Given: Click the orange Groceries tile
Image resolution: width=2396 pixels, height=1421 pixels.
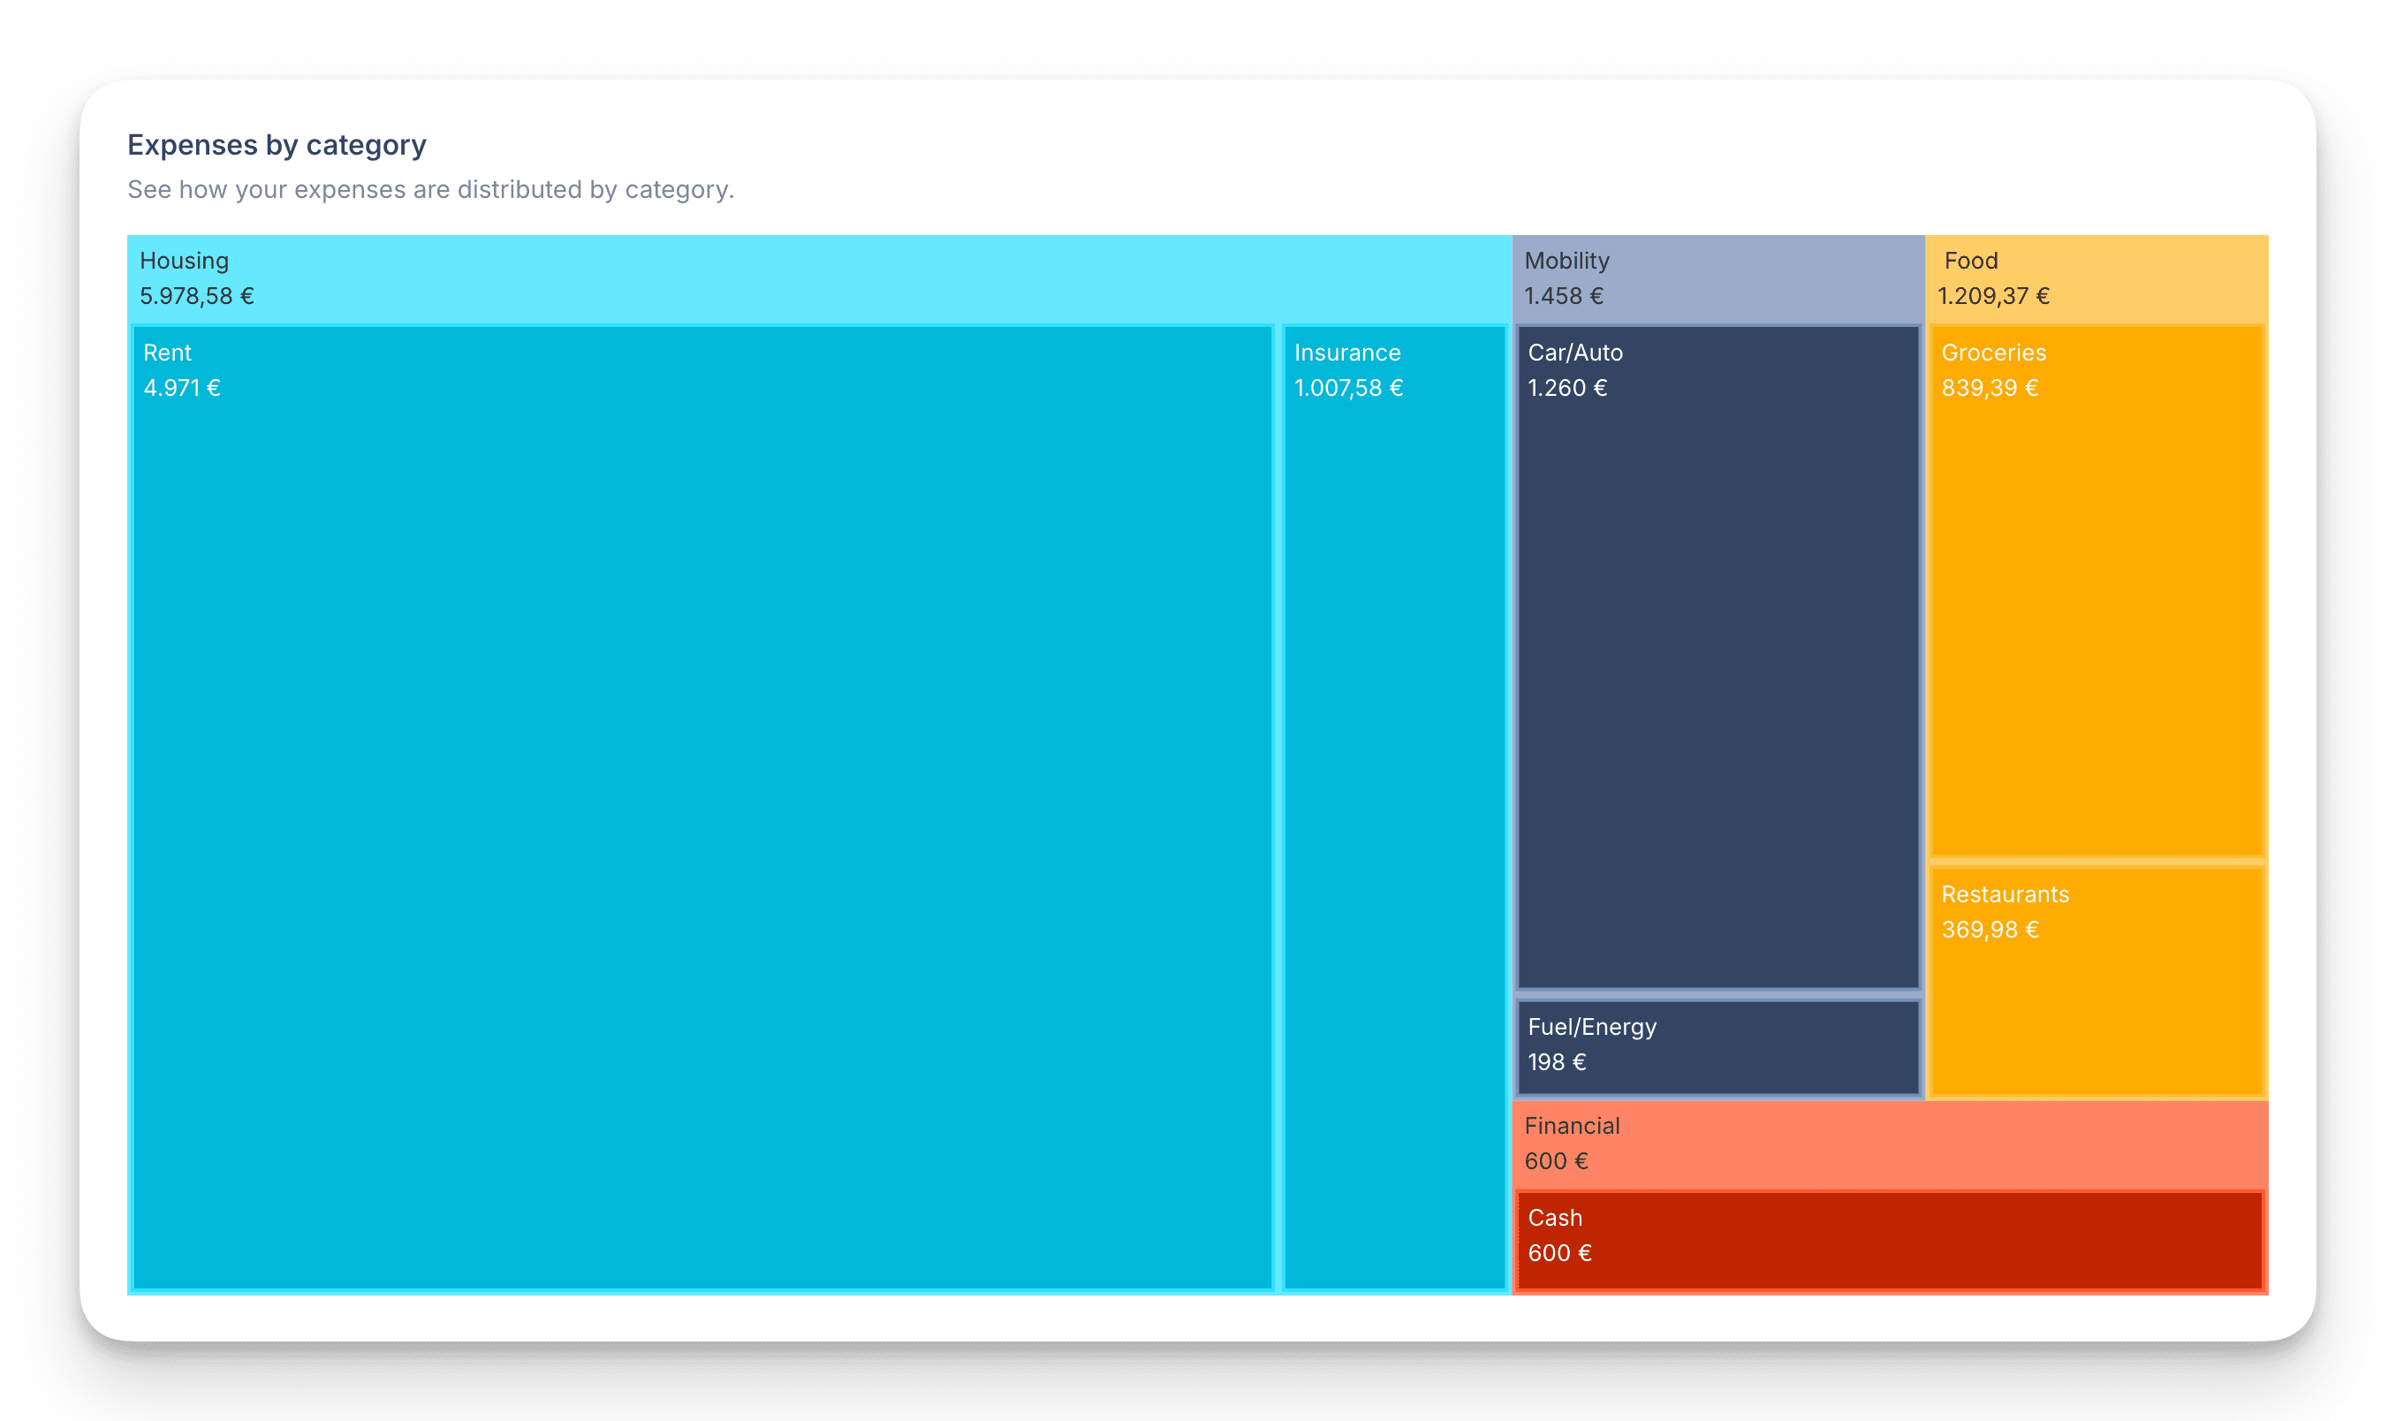Looking at the screenshot, I should (2096, 589).
